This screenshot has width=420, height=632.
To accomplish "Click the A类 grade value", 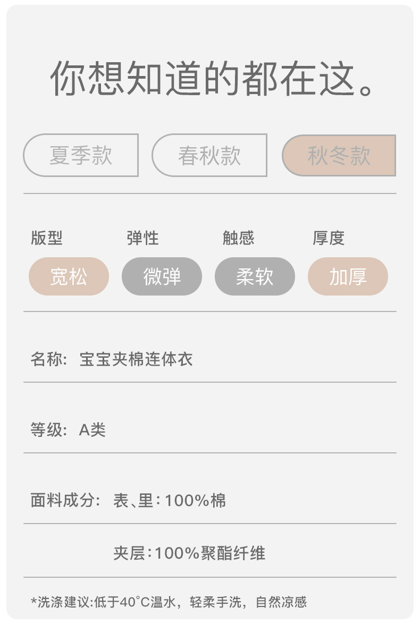I will [x=93, y=430].
